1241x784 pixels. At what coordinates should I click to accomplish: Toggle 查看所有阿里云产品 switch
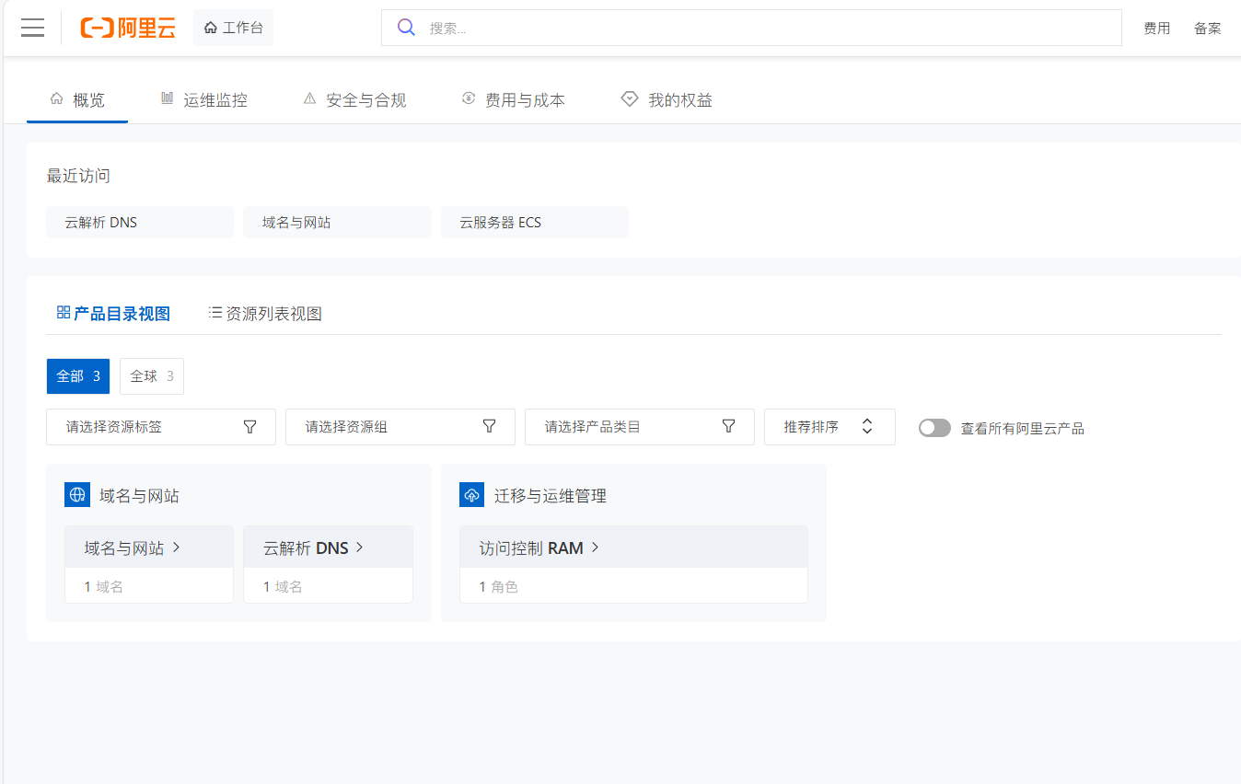[934, 428]
